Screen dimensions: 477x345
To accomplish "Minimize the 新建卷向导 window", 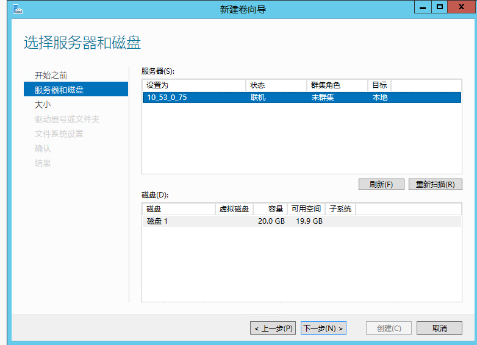I will pos(423,7).
